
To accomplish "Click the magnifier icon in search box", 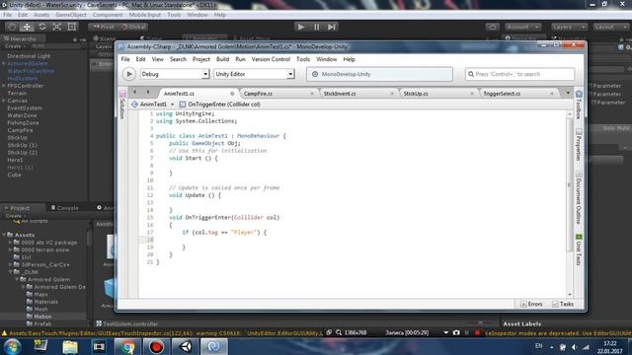I will [471, 74].
